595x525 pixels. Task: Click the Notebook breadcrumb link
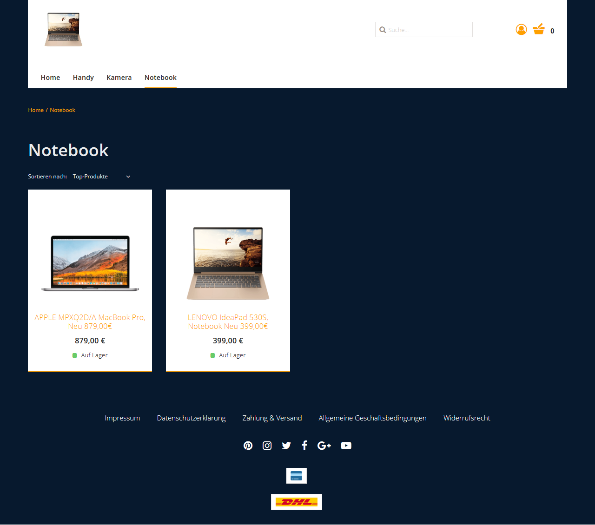click(62, 110)
